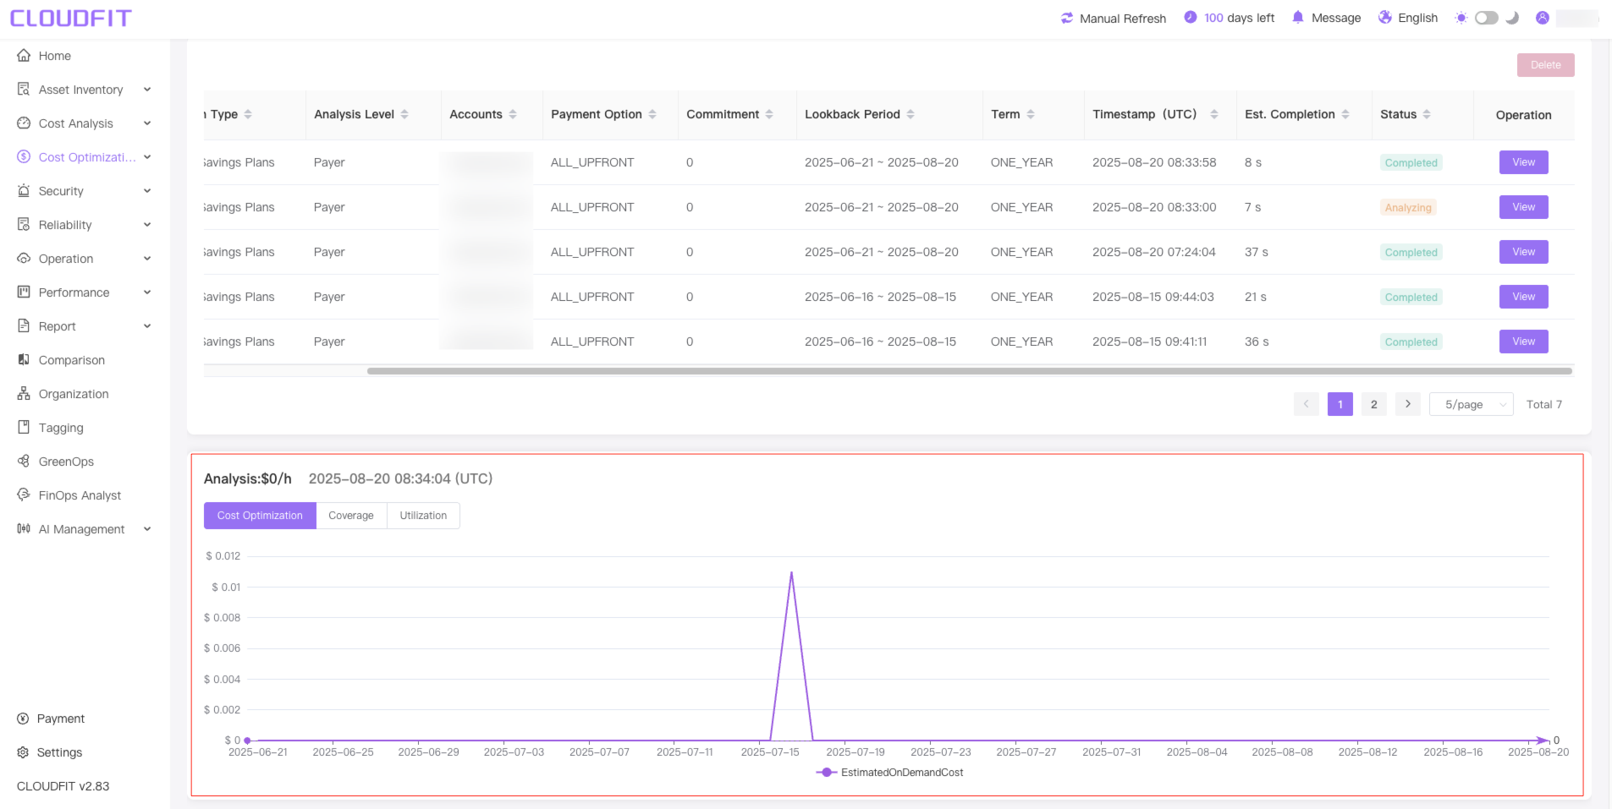Click the Cost Analysis icon
Screen dimensions: 1612x809
(24, 123)
